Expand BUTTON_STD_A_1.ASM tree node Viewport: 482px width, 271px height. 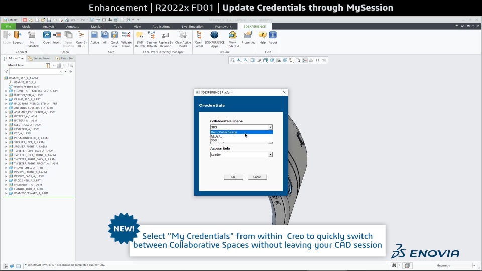pyautogui.click(x=6, y=95)
